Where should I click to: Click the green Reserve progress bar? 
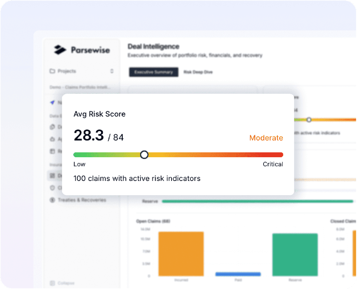[258, 201]
